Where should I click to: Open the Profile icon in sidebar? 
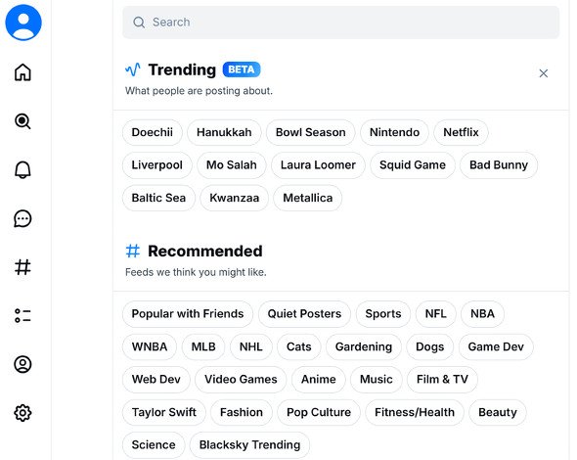click(22, 364)
